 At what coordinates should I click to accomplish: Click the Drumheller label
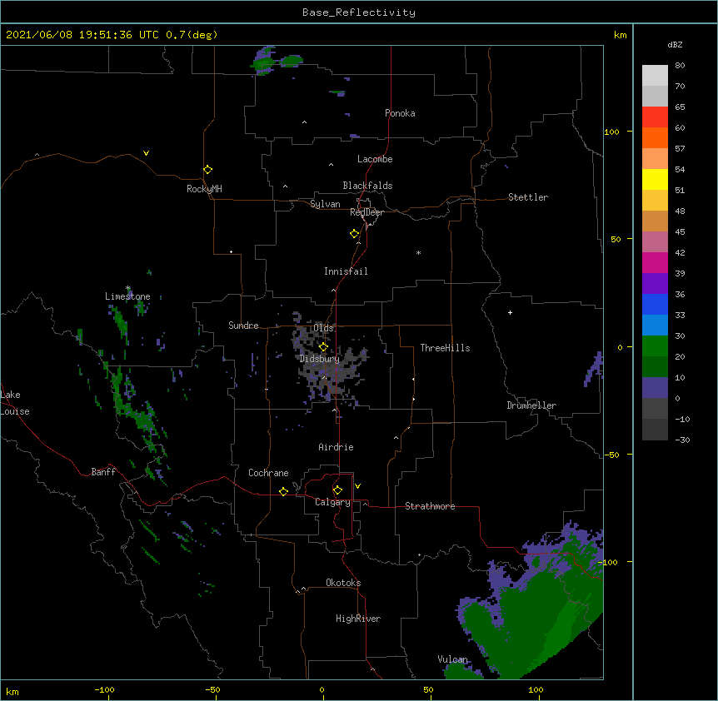click(x=531, y=405)
